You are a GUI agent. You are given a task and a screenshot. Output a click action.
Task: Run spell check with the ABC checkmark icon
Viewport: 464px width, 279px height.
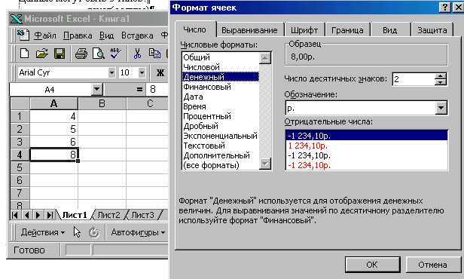point(115,54)
